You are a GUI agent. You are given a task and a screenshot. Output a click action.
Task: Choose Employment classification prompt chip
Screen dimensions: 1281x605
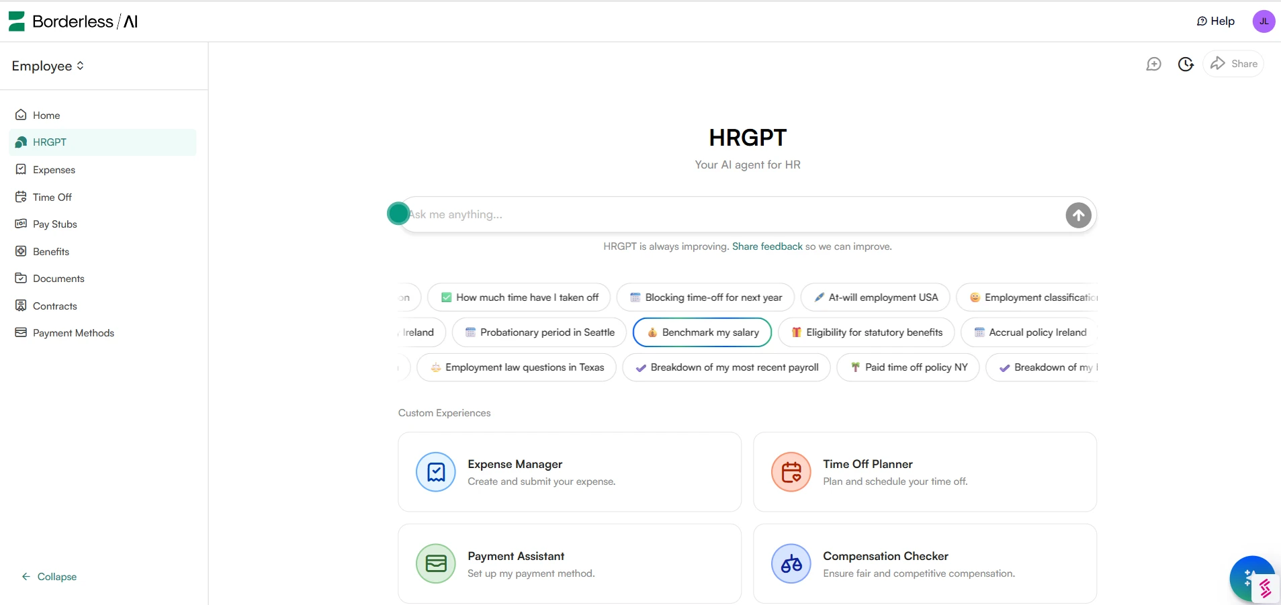click(1028, 297)
